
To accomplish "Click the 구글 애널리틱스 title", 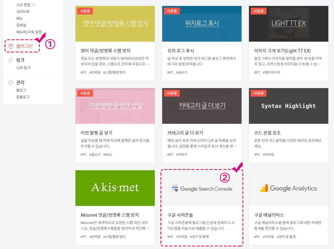I will tap(269, 215).
